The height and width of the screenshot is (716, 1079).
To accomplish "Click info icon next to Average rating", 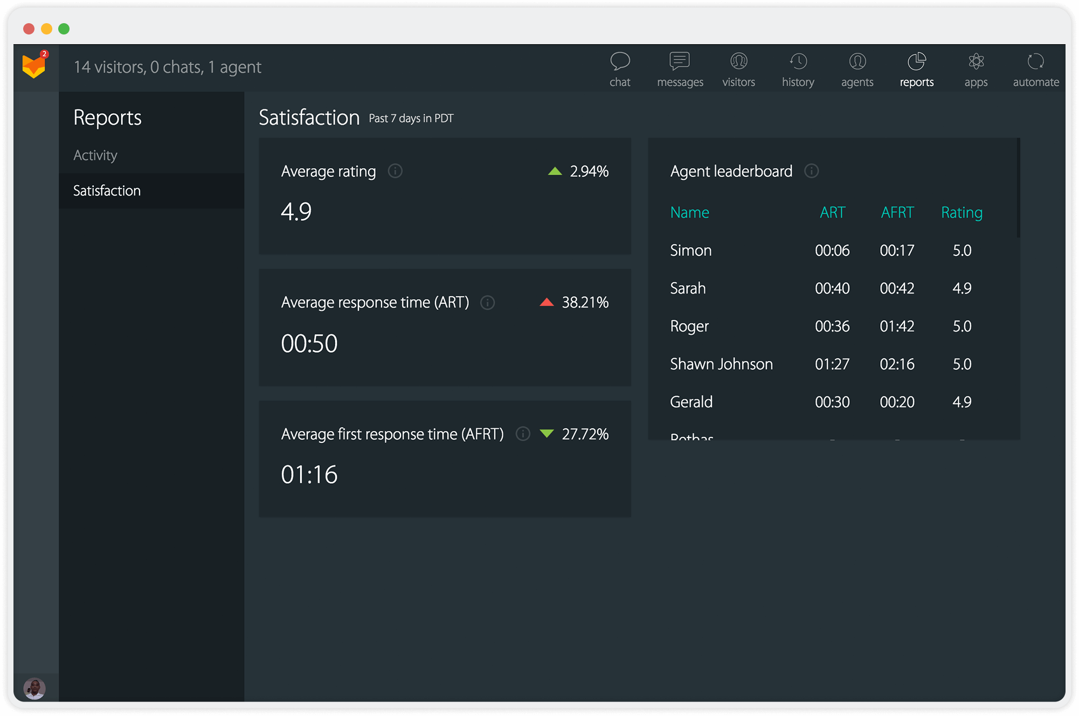I will tap(394, 171).
